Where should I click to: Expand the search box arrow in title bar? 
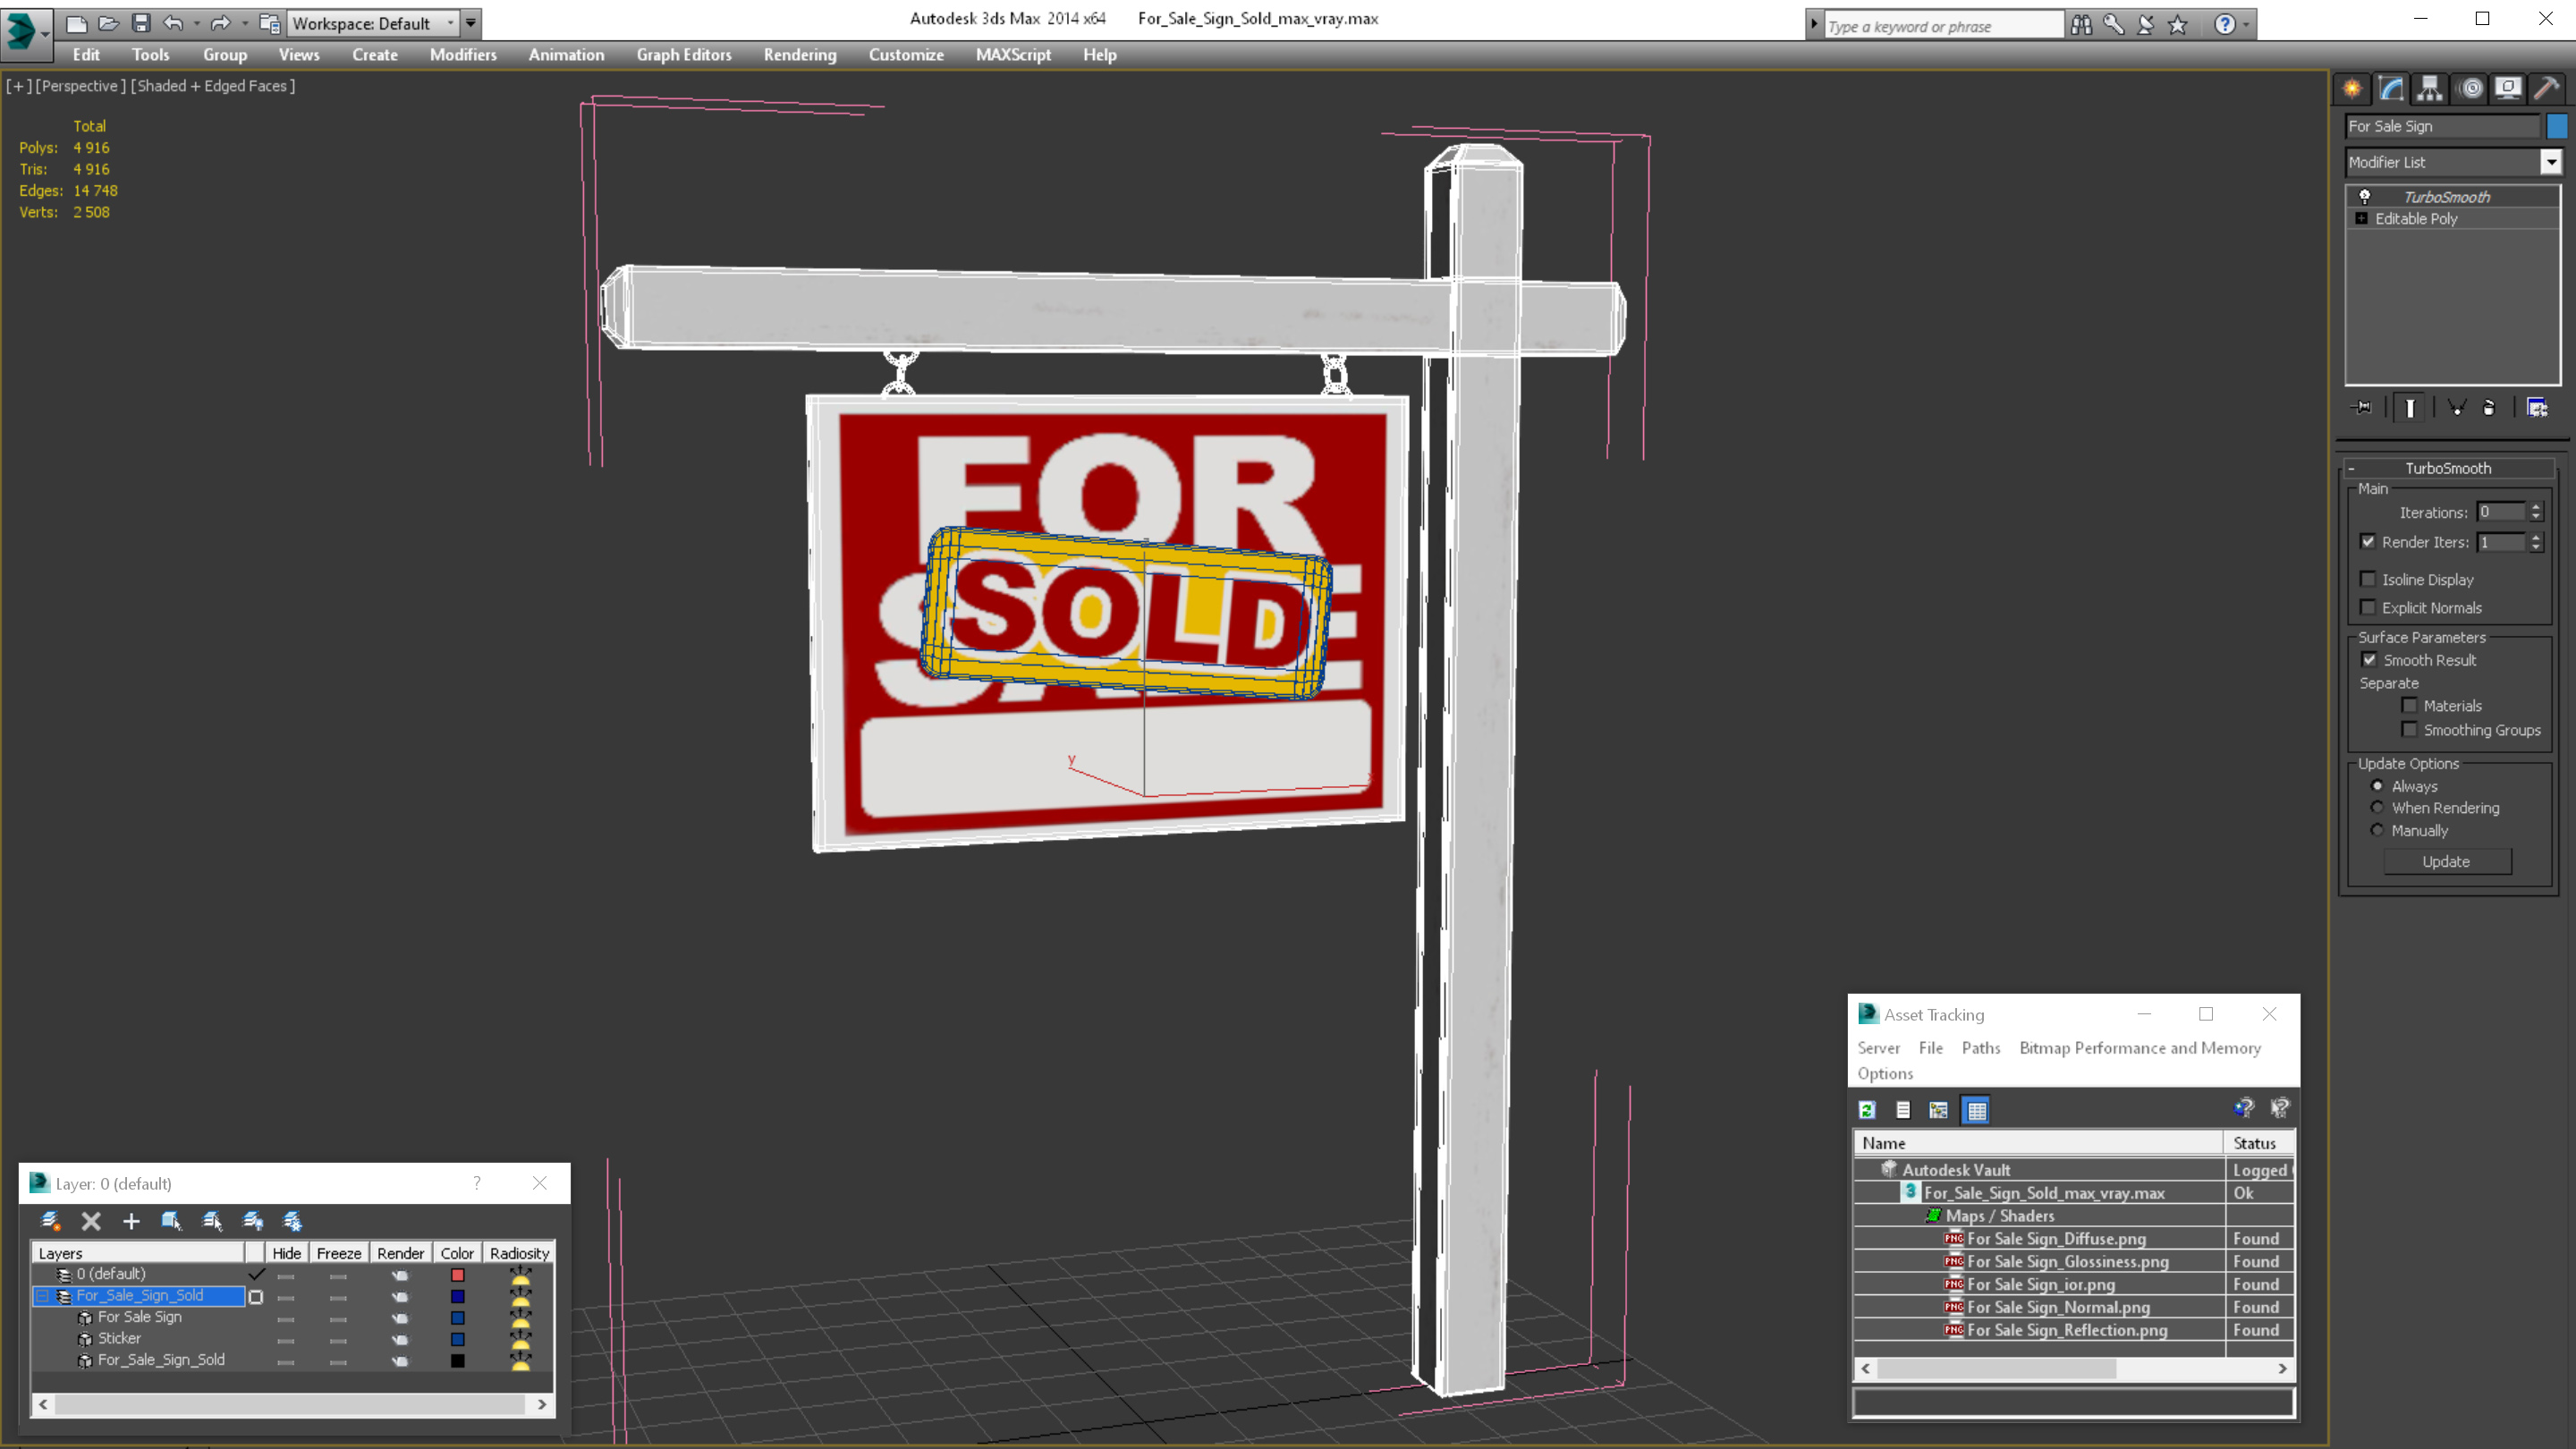click(x=1814, y=25)
